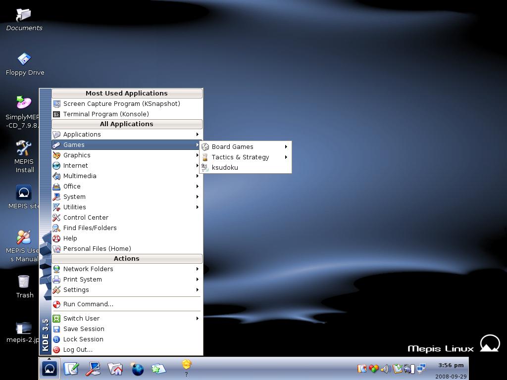Open the volume speaker tray icon
Screen dimensions: 507x380
(x=385, y=369)
